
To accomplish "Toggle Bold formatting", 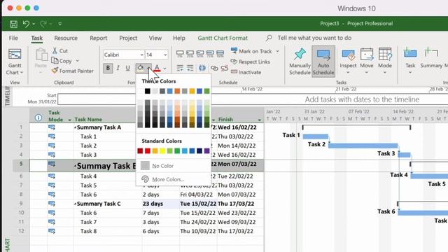I will (108, 68).
